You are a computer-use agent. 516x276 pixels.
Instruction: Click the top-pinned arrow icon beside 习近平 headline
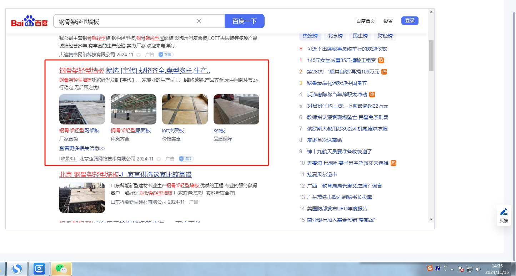301,49
